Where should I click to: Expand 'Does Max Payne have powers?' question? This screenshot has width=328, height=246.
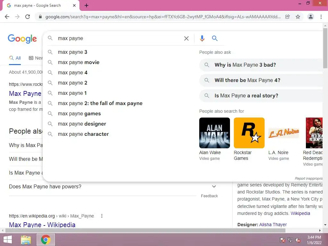[112, 187]
